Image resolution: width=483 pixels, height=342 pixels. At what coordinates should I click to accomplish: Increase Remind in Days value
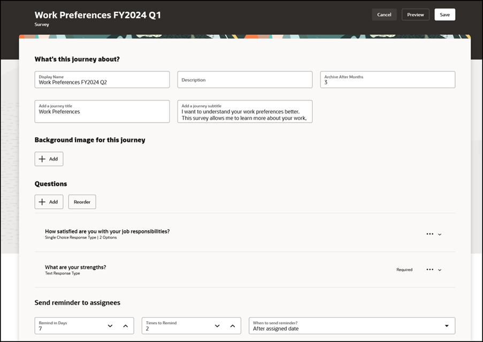click(x=125, y=326)
